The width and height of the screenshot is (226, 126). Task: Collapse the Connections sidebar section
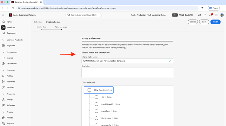3,52
